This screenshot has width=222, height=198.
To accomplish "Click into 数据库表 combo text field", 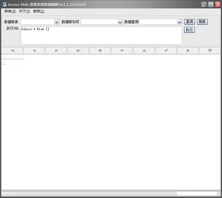I will (x=38, y=22).
